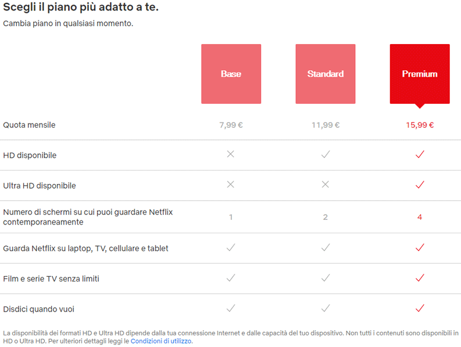Click the Premium Ultra HD red checkmark
Image resolution: width=461 pixels, height=347 pixels.
click(x=420, y=185)
